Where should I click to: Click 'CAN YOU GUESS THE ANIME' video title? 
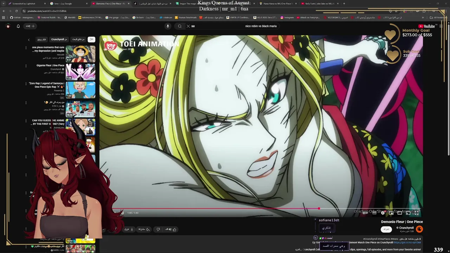[x=48, y=122]
